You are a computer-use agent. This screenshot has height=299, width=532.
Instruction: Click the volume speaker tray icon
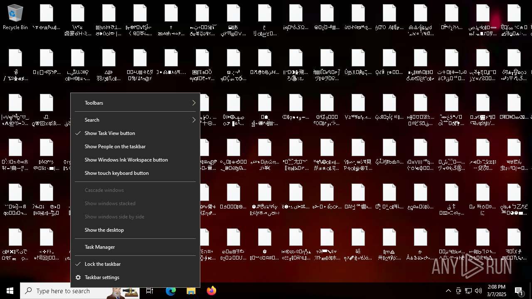478,291
